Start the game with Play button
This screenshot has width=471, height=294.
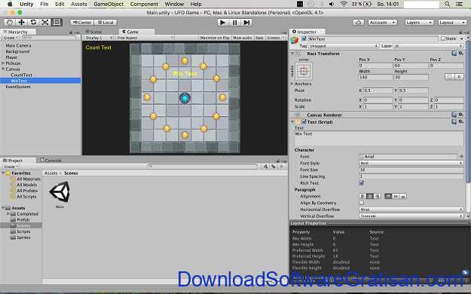pyautogui.click(x=222, y=23)
